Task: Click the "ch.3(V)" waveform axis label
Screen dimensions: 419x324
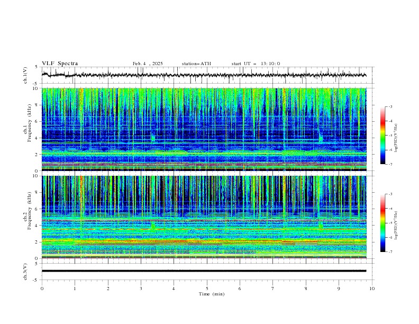Action: 25,272
